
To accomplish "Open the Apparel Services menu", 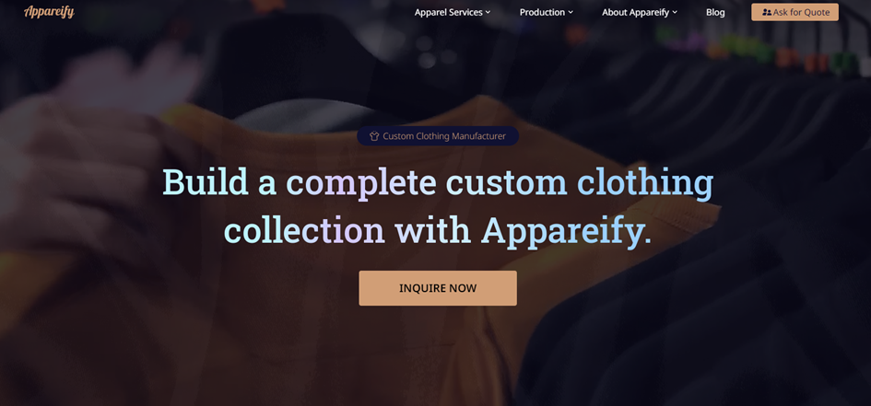I will click(x=453, y=12).
